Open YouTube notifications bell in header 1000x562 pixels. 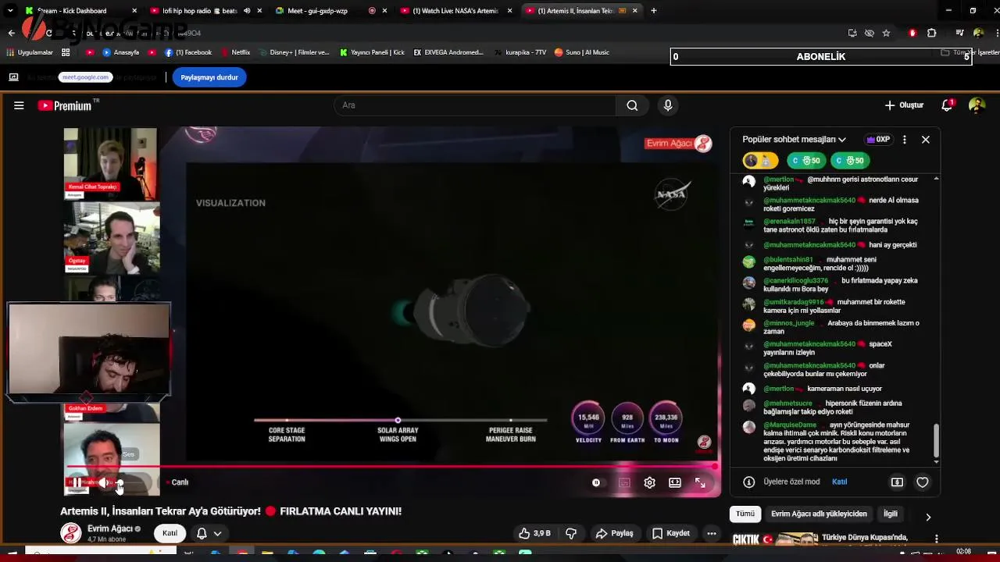pyautogui.click(x=947, y=105)
